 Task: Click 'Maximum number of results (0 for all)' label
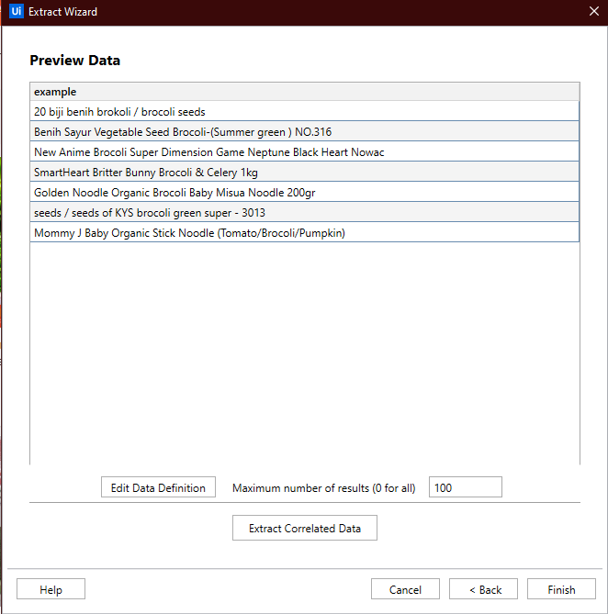[323, 488]
